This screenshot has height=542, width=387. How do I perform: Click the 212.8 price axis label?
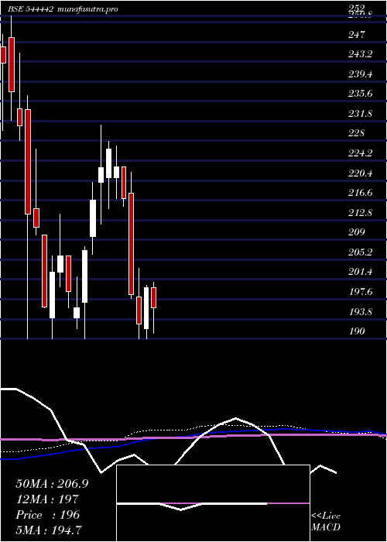pos(360,212)
